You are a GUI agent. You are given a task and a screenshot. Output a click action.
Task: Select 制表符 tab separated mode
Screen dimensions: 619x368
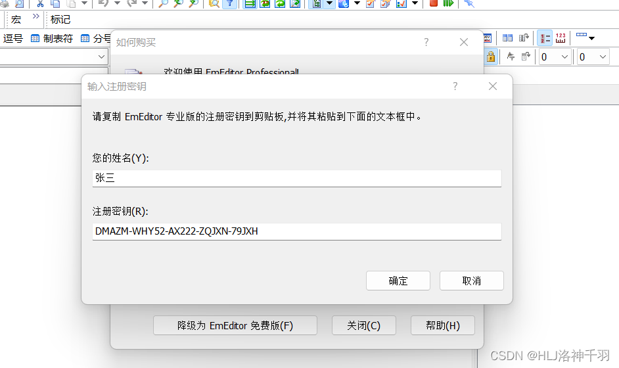tap(52, 38)
